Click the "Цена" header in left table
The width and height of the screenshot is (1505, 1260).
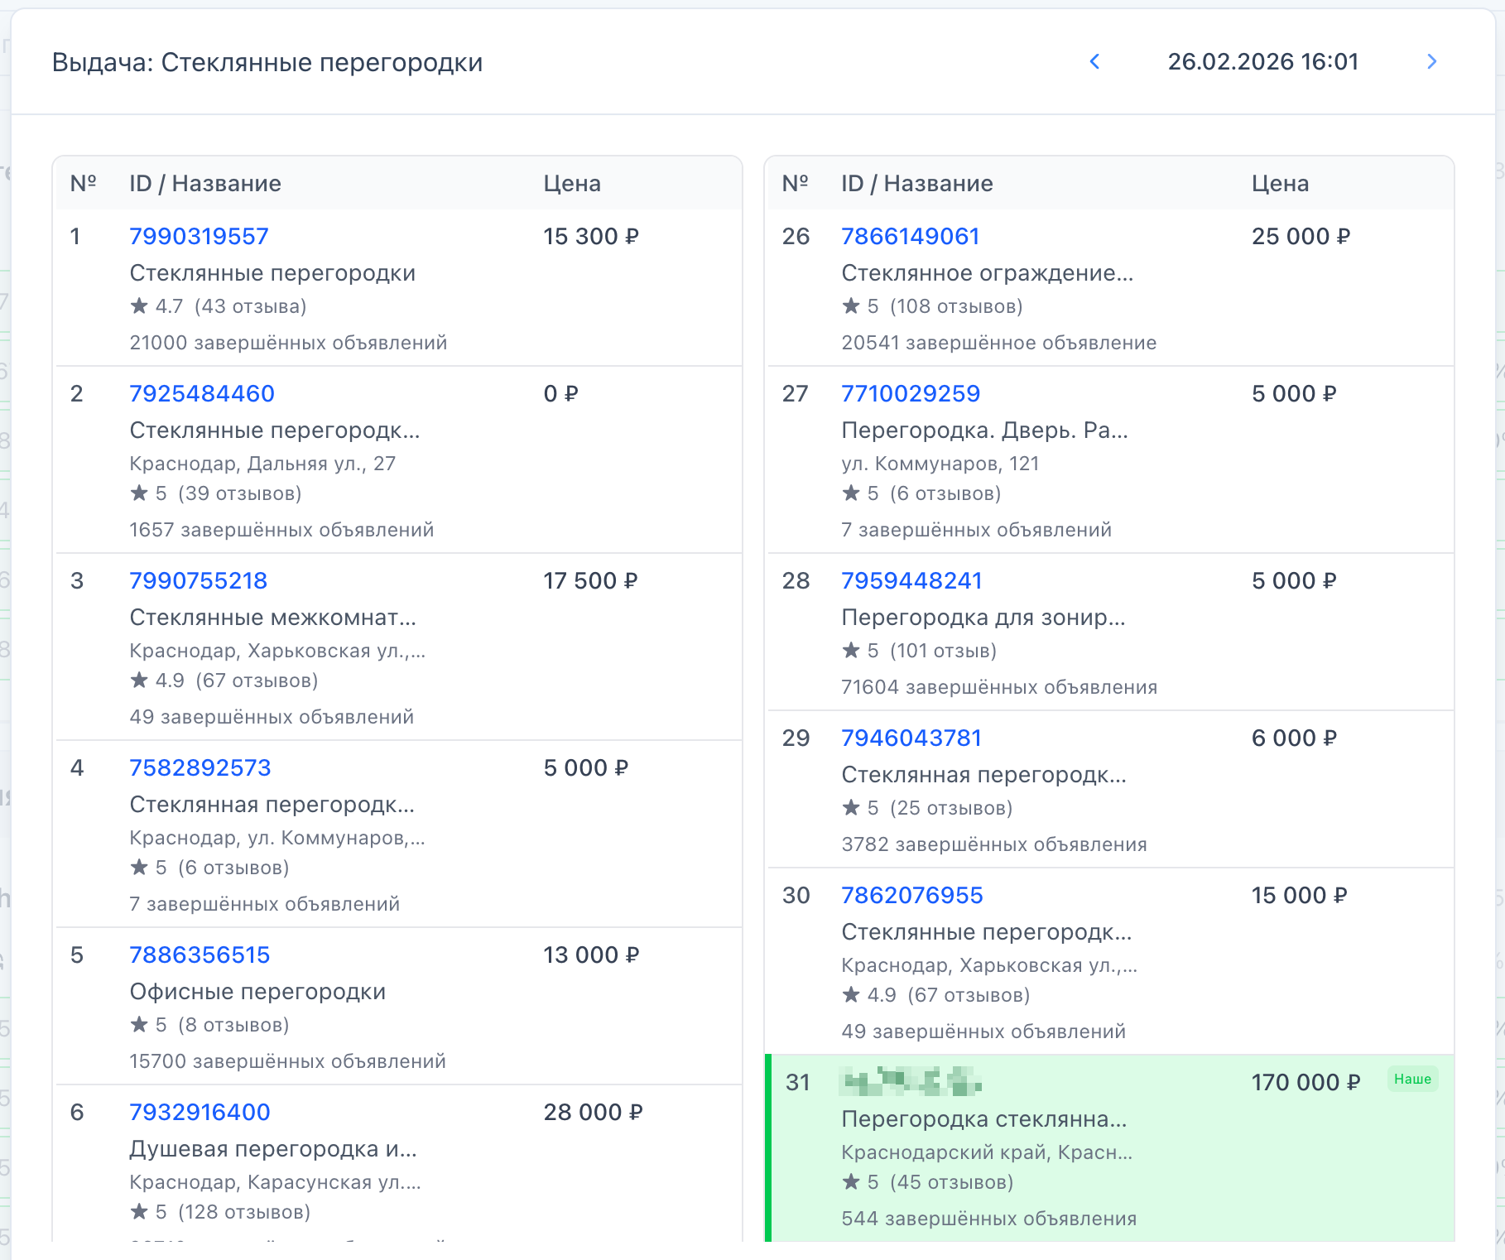572,184
